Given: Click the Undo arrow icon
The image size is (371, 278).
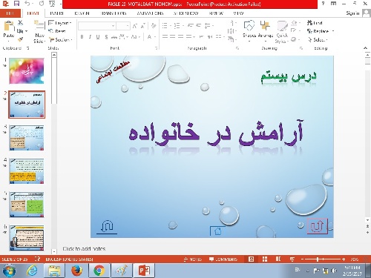Looking at the screenshot, I should 27,4.
